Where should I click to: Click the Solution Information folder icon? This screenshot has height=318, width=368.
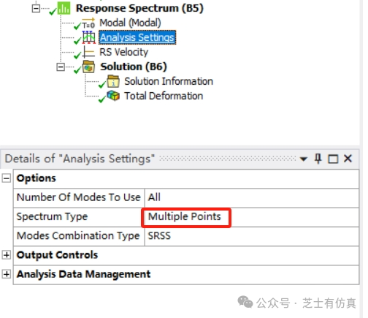[x=113, y=81]
